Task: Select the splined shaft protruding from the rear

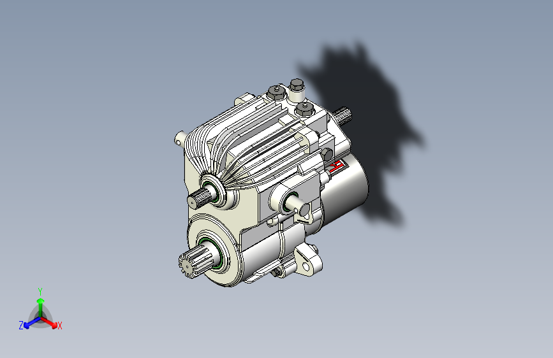Action: tap(342, 115)
